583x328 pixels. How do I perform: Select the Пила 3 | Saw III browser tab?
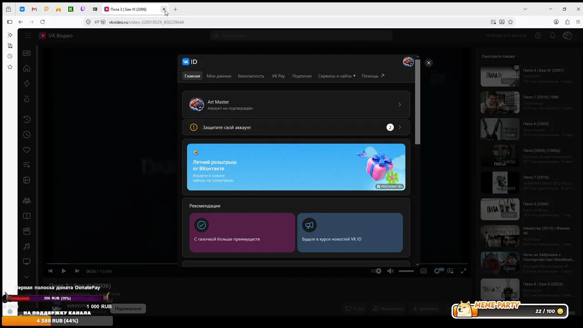coord(135,9)
